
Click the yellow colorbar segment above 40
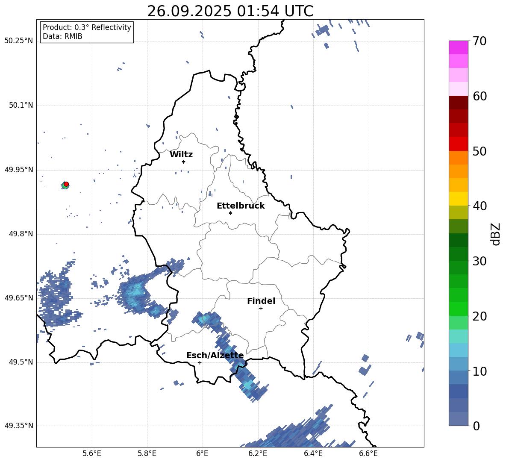[x=458, y=199]
